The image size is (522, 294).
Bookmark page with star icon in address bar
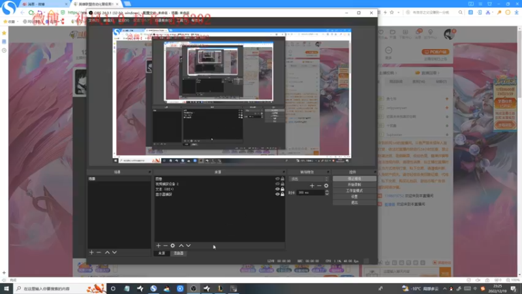pos(392,12)
